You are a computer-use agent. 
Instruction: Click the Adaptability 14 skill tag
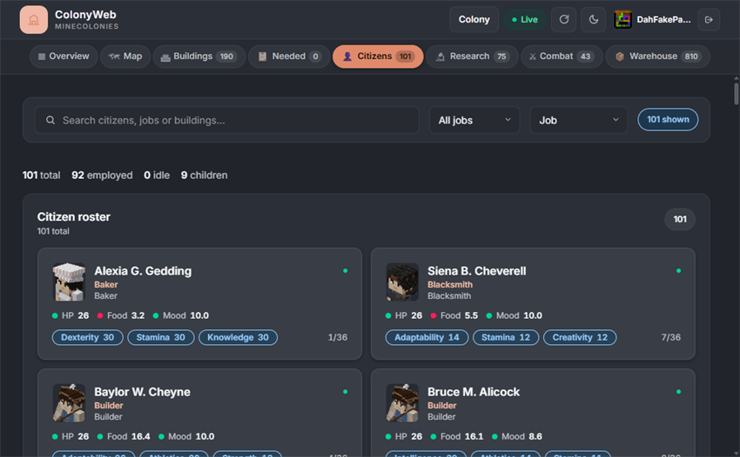click(x=427, y=337)
